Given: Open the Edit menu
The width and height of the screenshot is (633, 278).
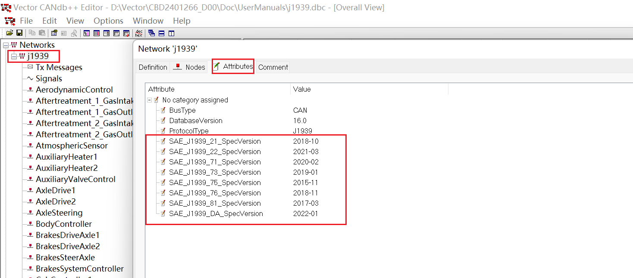Looking at the screenshot, I should (x=50, y=21).
